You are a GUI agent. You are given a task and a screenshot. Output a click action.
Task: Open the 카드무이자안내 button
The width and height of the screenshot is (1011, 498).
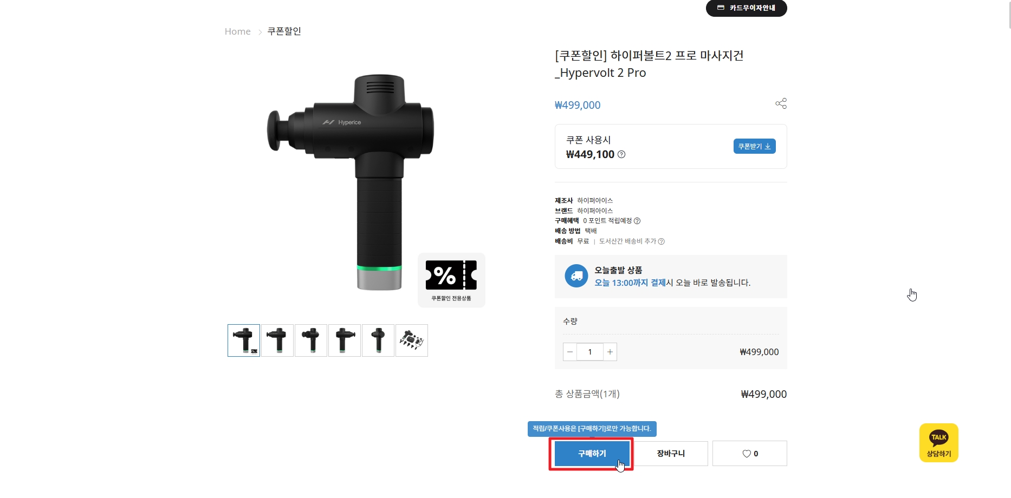[x=746, y=8]
